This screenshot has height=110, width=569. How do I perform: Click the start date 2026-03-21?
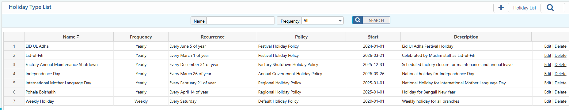point(373,55)
